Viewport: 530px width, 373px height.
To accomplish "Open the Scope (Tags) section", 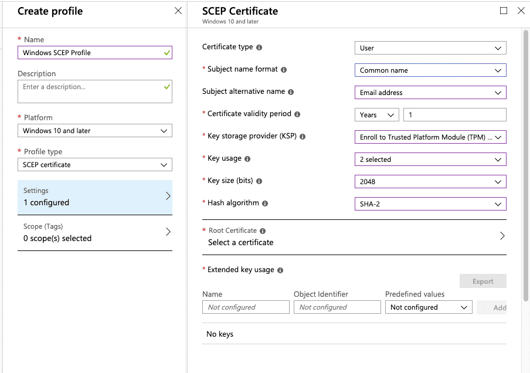I will (x=94, y=233).
